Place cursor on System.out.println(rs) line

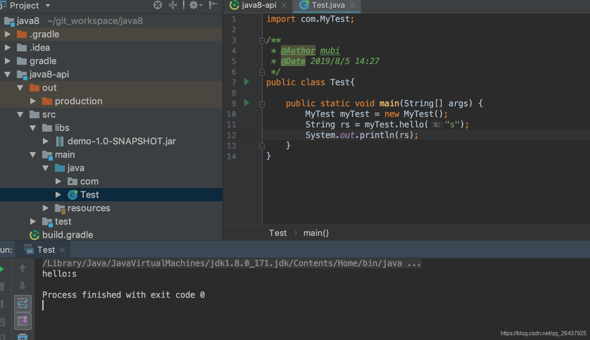coord(362,135)
